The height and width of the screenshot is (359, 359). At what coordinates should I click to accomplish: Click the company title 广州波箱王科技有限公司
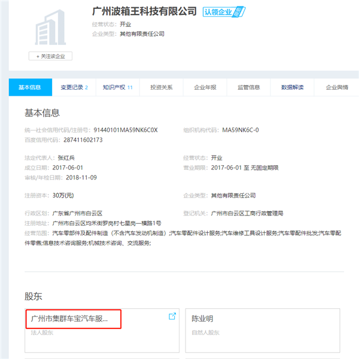point(144,11)
